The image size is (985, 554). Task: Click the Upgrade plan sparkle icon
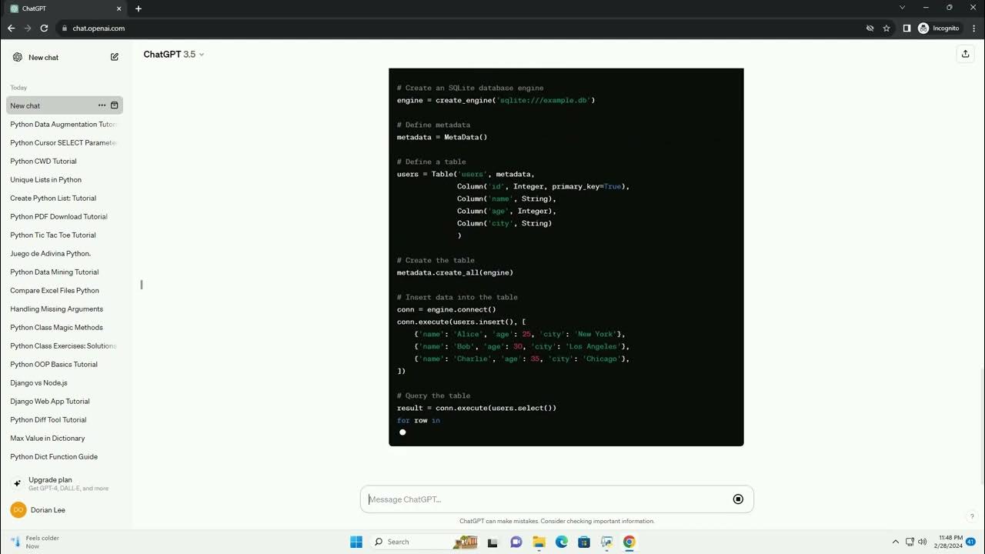click(x=18, y=483)
